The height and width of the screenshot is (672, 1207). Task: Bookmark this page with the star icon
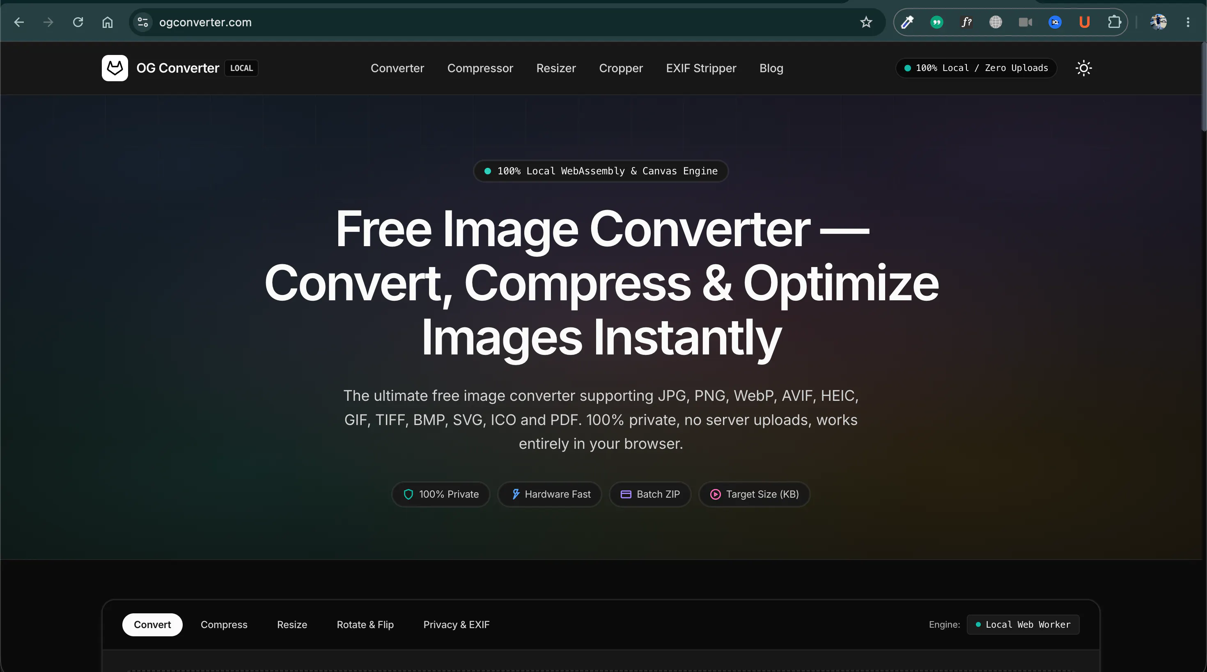pyautogui.click(x=866, y=22)
